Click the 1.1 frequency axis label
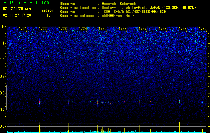This screenshot has width=210, height=133. coord(3,43)
